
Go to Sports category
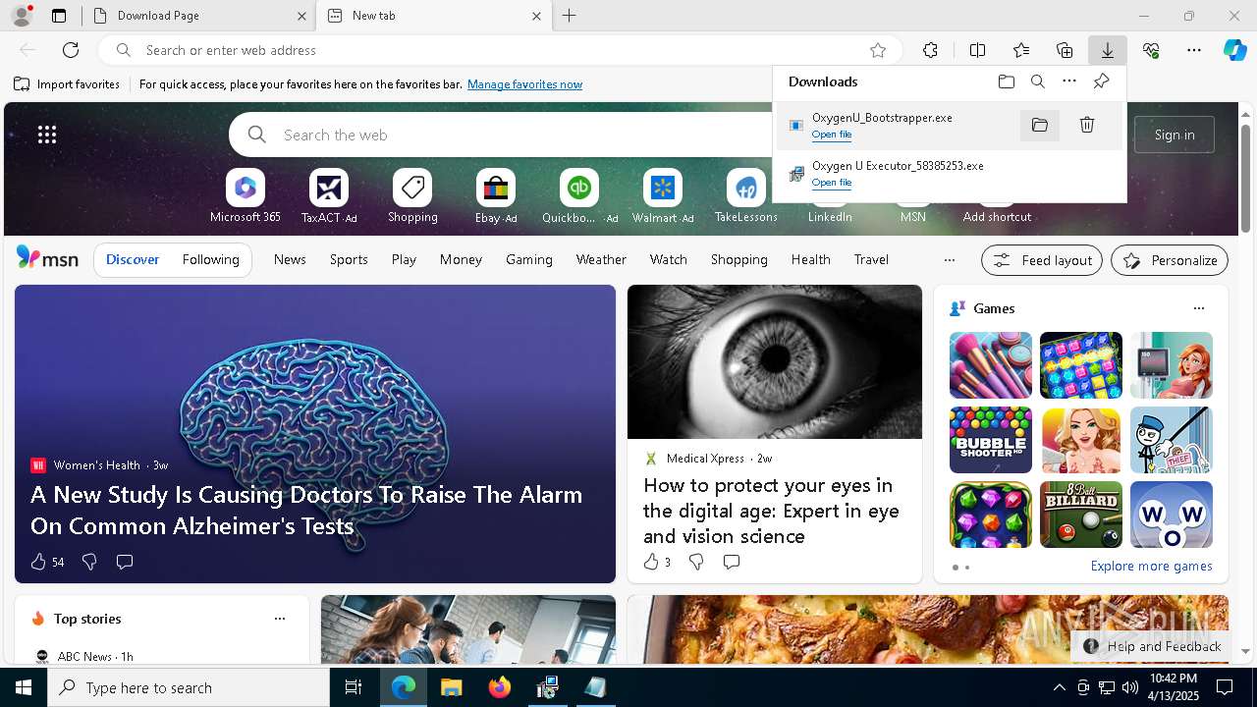349,259
